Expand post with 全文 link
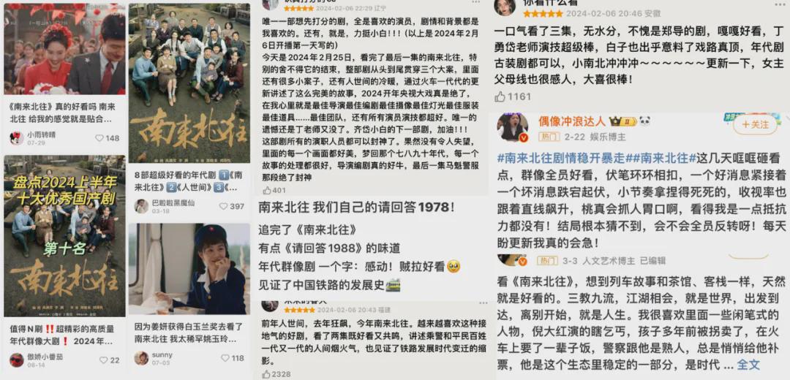790x380 pixels. point(748,365)
